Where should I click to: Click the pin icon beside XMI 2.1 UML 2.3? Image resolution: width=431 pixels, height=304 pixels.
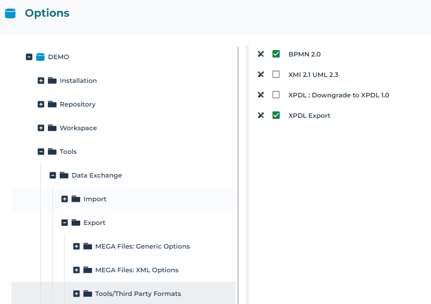(261, 74)
